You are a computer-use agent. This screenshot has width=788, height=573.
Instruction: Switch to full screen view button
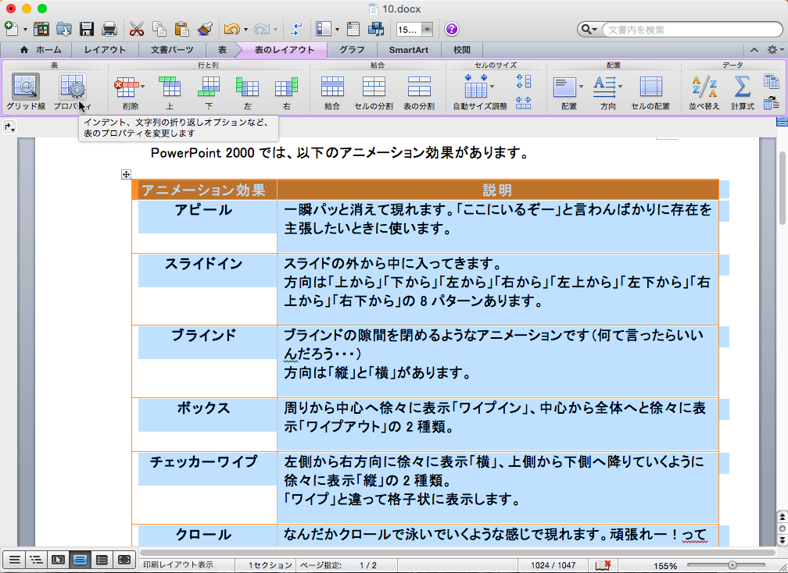(124, 560)
